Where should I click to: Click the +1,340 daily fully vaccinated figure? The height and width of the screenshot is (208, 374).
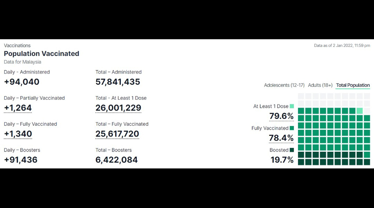(x=18, y=134)
